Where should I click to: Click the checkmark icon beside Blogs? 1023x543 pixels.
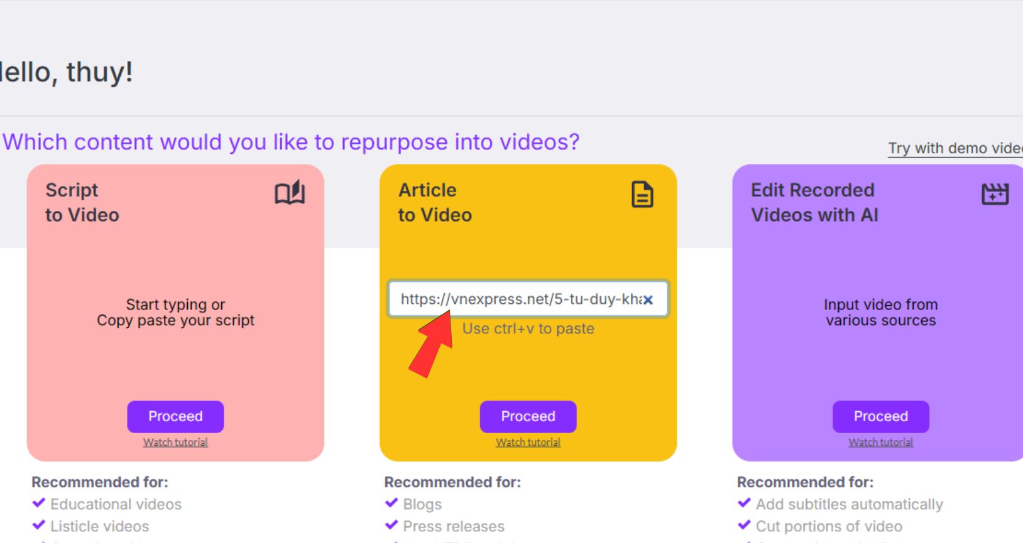point(391,503)
